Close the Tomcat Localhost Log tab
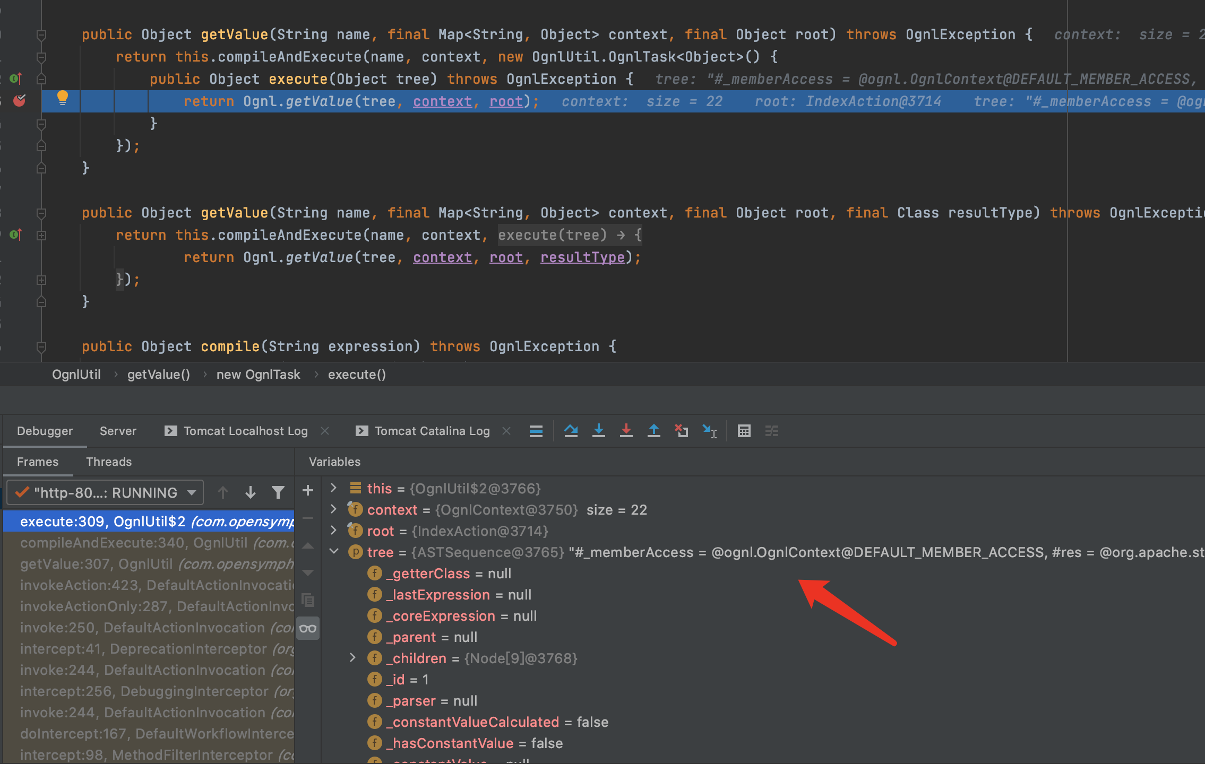The height and width of the screenshot is (764, 1205). [325, 431]
